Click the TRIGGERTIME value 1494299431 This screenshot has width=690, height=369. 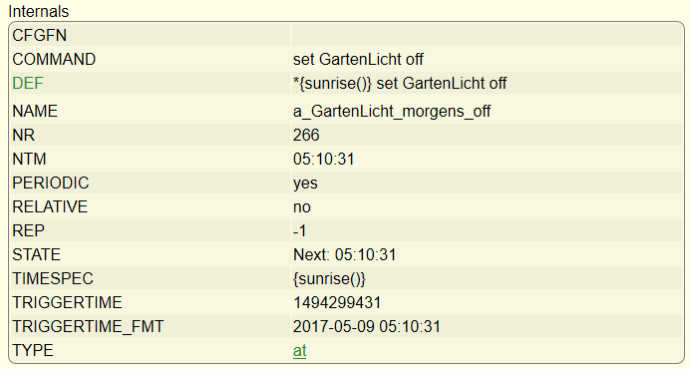click(x=337, y=303)
